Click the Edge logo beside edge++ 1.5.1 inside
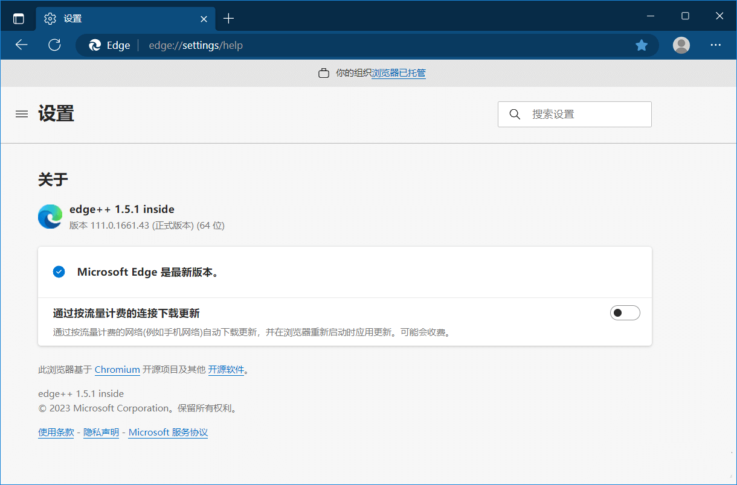The height and width of the screenshot is (485, 737). [50, 217]
